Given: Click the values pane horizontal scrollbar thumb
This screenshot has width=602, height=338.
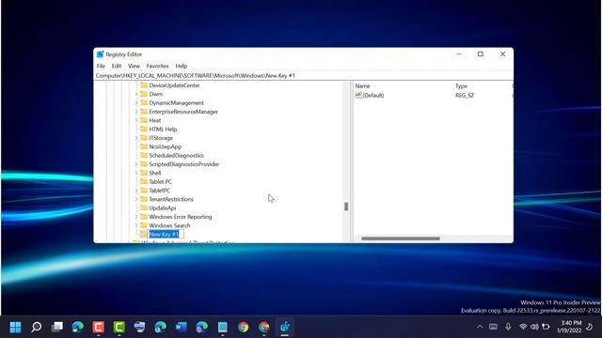Looking at the screenshot, I should (401, 238).
